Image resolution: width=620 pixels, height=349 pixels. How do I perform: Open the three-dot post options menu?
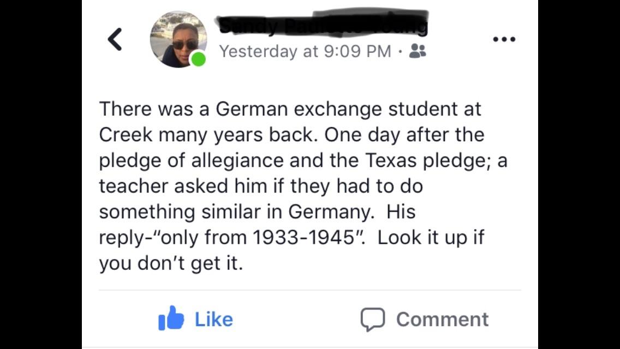504,39
